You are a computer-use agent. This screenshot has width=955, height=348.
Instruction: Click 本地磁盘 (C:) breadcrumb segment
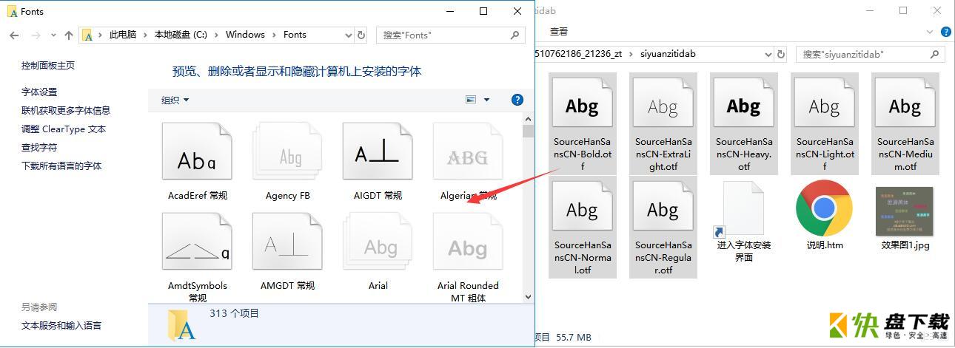pos(181,35)
